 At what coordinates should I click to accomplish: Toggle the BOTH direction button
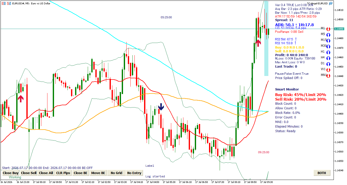pos(322,173)
